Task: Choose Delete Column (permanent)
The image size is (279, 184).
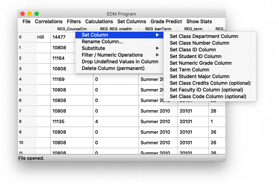Action: click(x=113, y=68)
